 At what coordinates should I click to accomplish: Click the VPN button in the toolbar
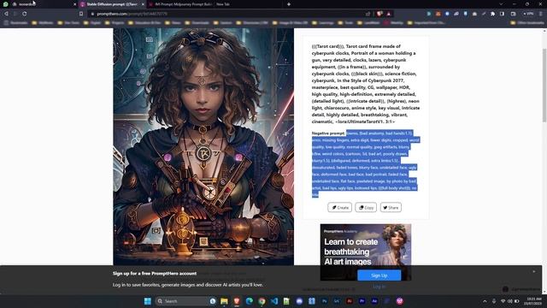[x=528, y=14]
